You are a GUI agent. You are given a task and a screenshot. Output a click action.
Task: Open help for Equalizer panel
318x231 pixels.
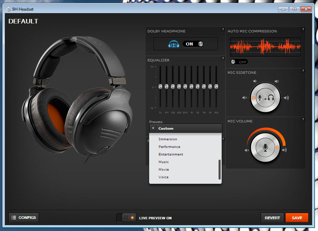(x=223, y=58)
